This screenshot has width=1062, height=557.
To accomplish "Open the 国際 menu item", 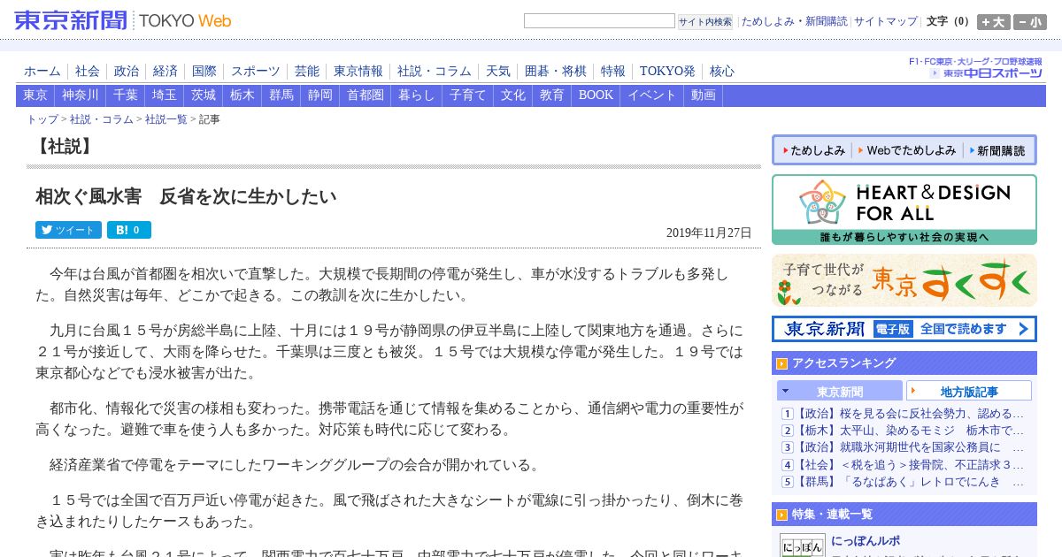I will coord(204,71).
